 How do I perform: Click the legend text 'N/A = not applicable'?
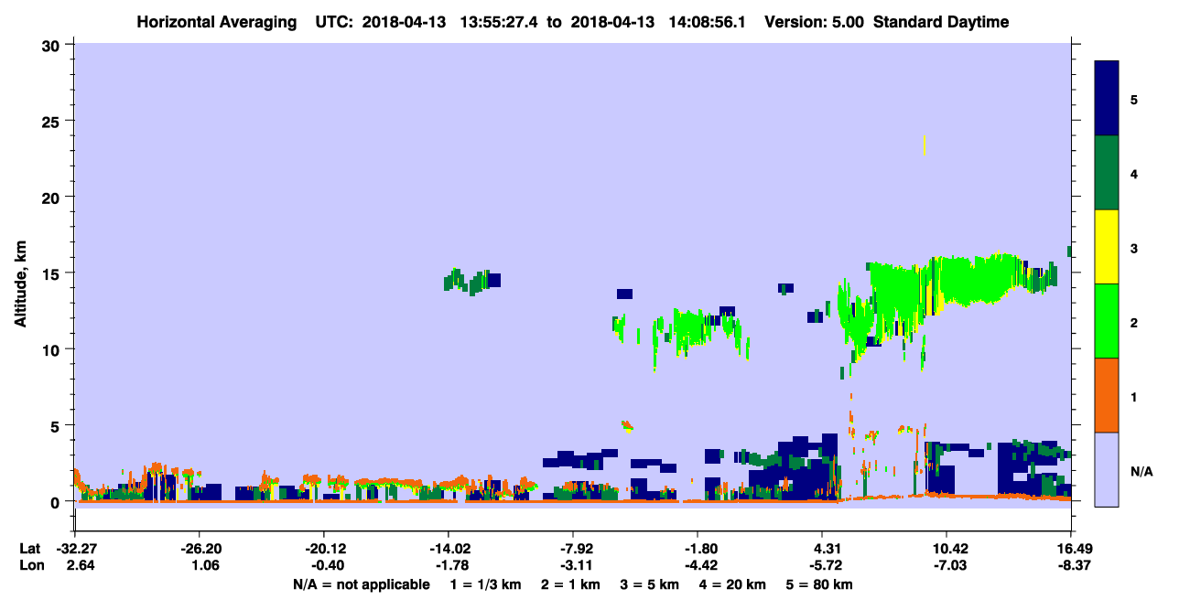coord(362,584)
